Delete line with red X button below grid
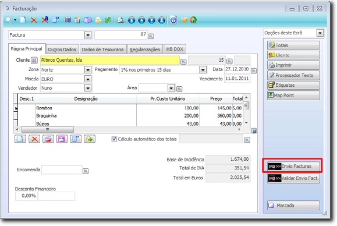Viewport: 337px width, 226px height. click(34, 139)
